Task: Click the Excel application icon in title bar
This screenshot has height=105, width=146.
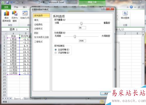Action: click(x=3, y=2)
